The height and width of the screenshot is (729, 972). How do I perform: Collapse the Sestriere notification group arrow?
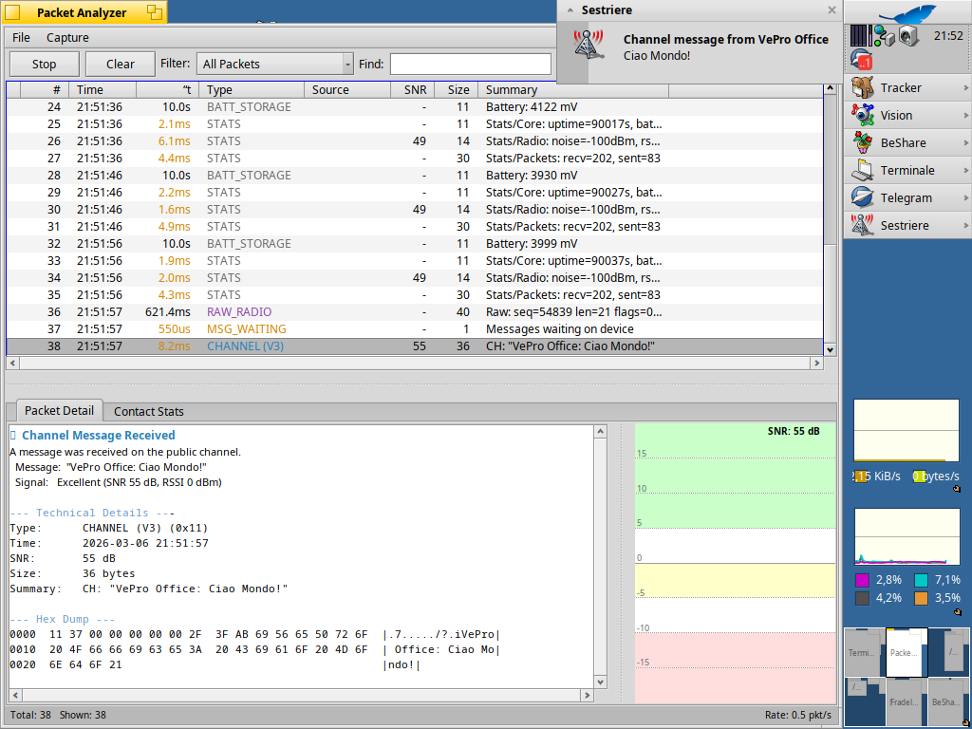pos(570,9)
